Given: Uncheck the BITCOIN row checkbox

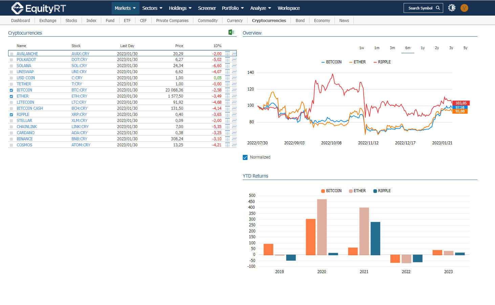Looking at the screenshot, I should click(x=12, y=90).
